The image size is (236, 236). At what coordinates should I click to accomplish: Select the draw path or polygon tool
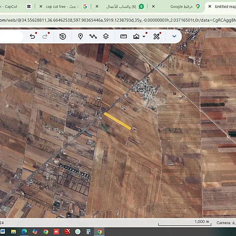tap(93, 36)
